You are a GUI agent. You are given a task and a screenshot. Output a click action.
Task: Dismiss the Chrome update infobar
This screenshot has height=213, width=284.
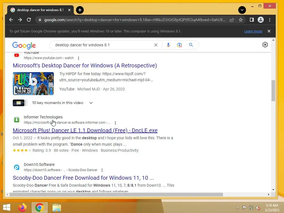(x=269, y=31)
